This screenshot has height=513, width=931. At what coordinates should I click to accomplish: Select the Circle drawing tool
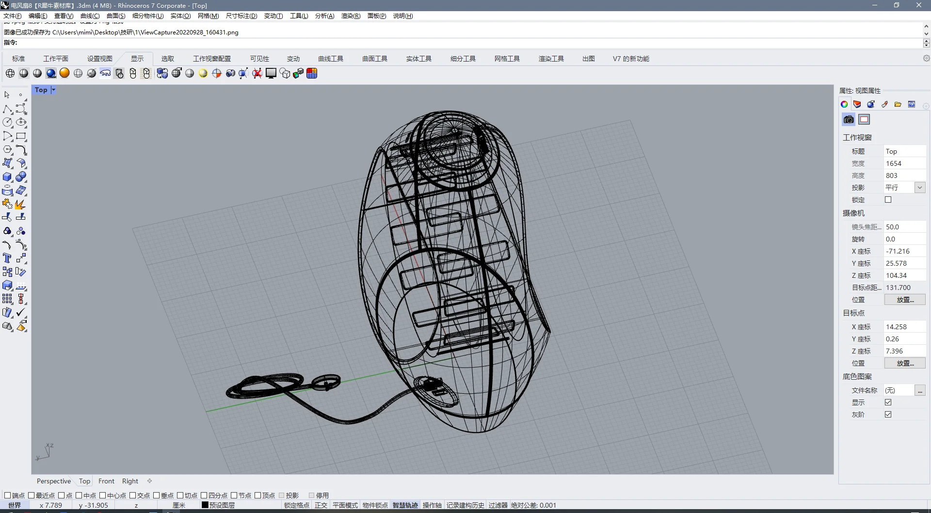point(7,123)
